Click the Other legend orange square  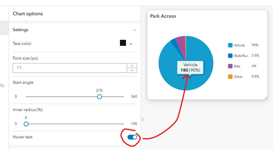[x=230, y=77]
